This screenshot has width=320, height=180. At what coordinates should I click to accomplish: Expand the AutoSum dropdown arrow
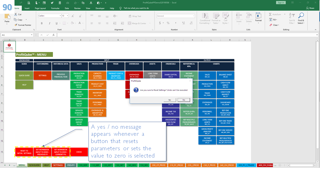click(x=284, y=14)
